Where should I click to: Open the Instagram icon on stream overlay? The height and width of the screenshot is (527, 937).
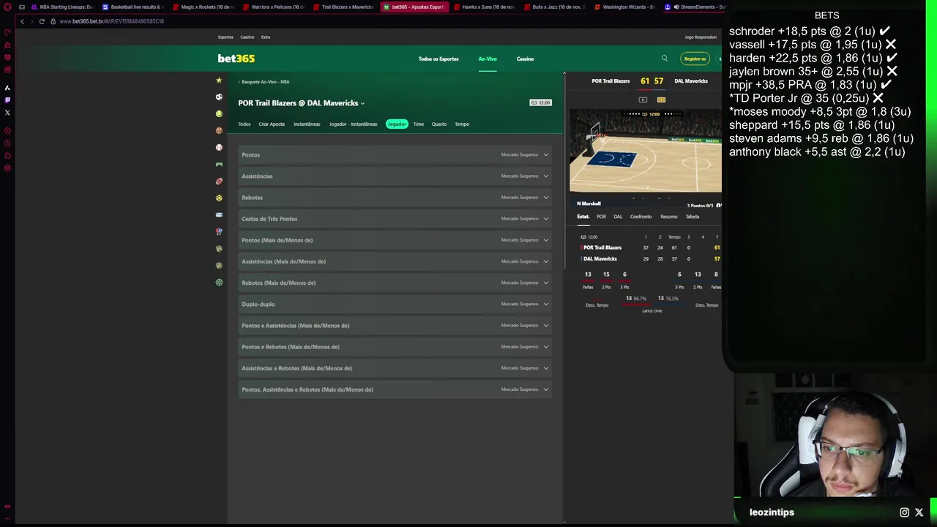[x=905, y=512]
